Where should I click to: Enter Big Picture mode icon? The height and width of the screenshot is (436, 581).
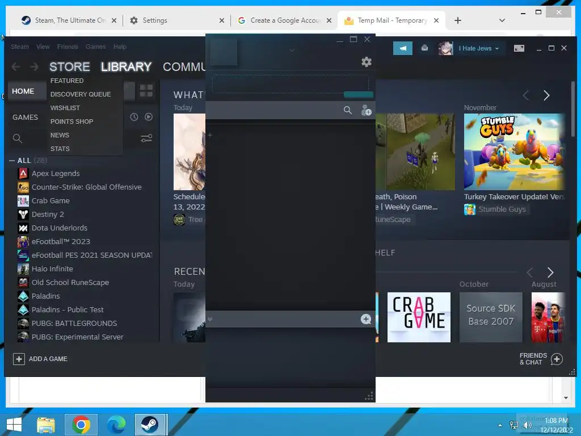[519, 48]
